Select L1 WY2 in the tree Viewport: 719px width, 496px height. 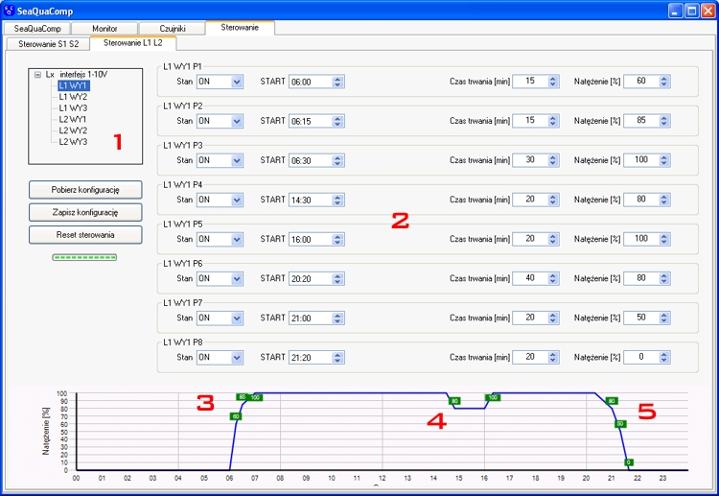(73, 97)
